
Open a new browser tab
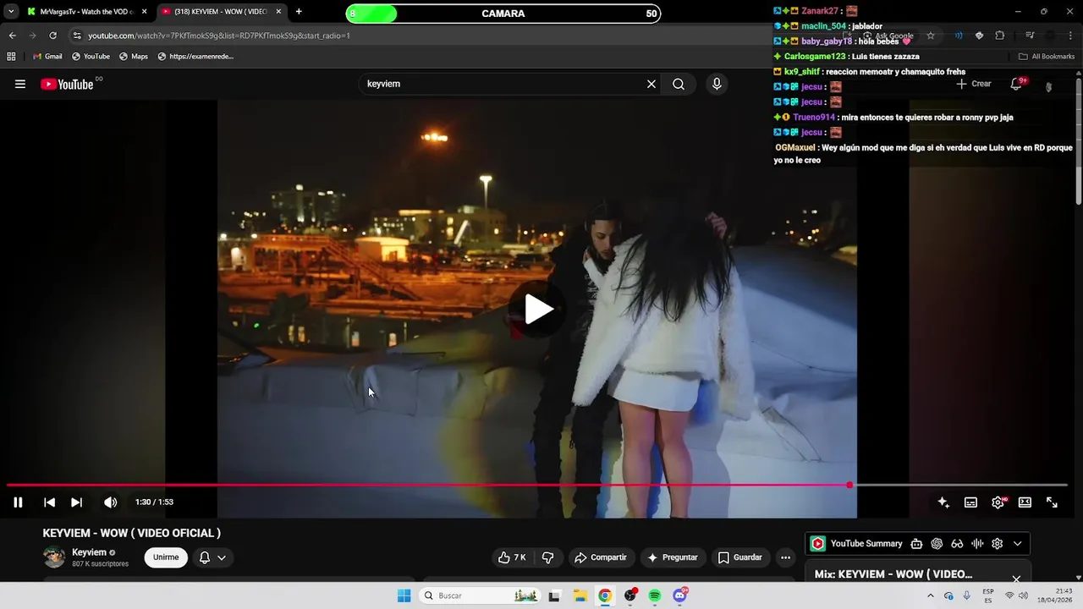coord(299,12)
